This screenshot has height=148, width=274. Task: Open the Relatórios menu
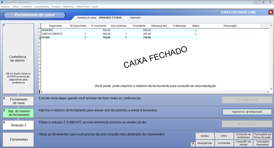coord(69,6)
